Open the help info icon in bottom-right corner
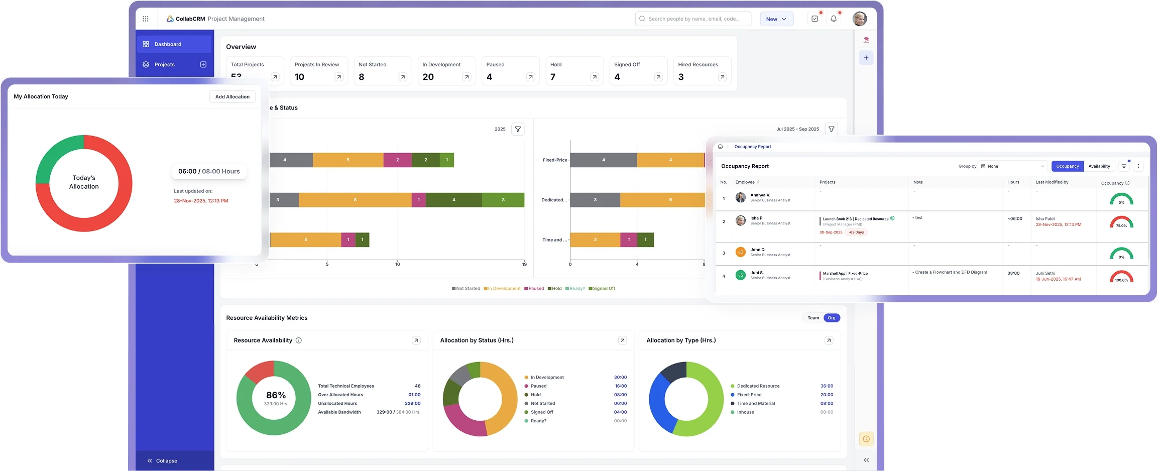 [x=866, y=438]
